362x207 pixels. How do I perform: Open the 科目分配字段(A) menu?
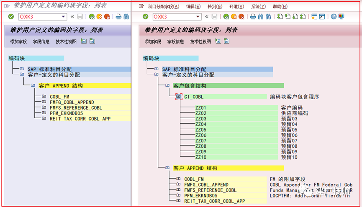[164, 7]
